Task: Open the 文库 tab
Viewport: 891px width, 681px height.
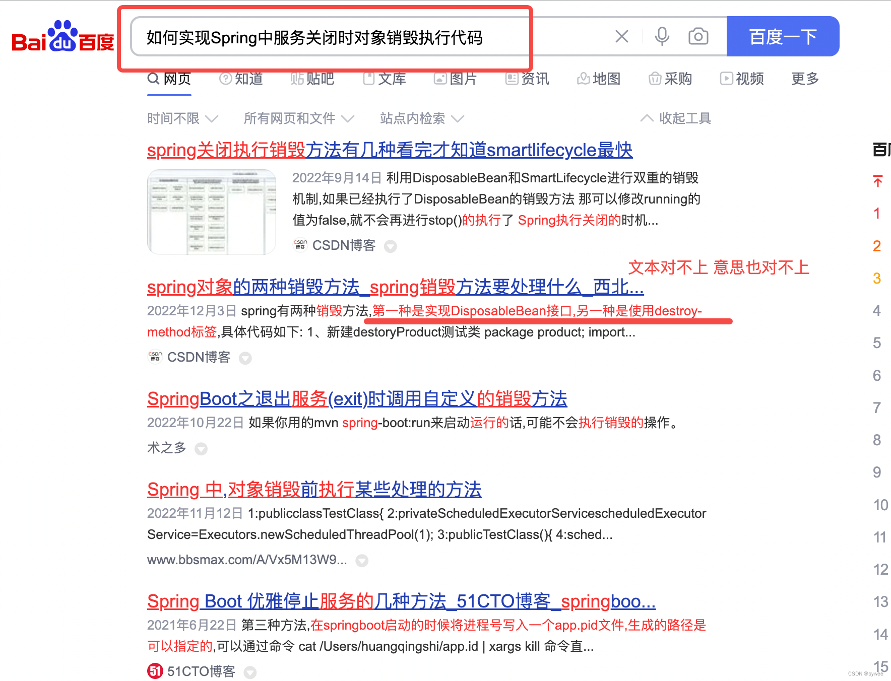Action: [x=385, y=79]
